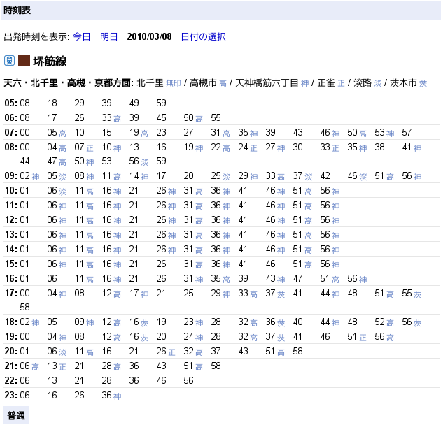Click the 21: hour label
This screenshot has width=441, height=425.
coord(11,366)
